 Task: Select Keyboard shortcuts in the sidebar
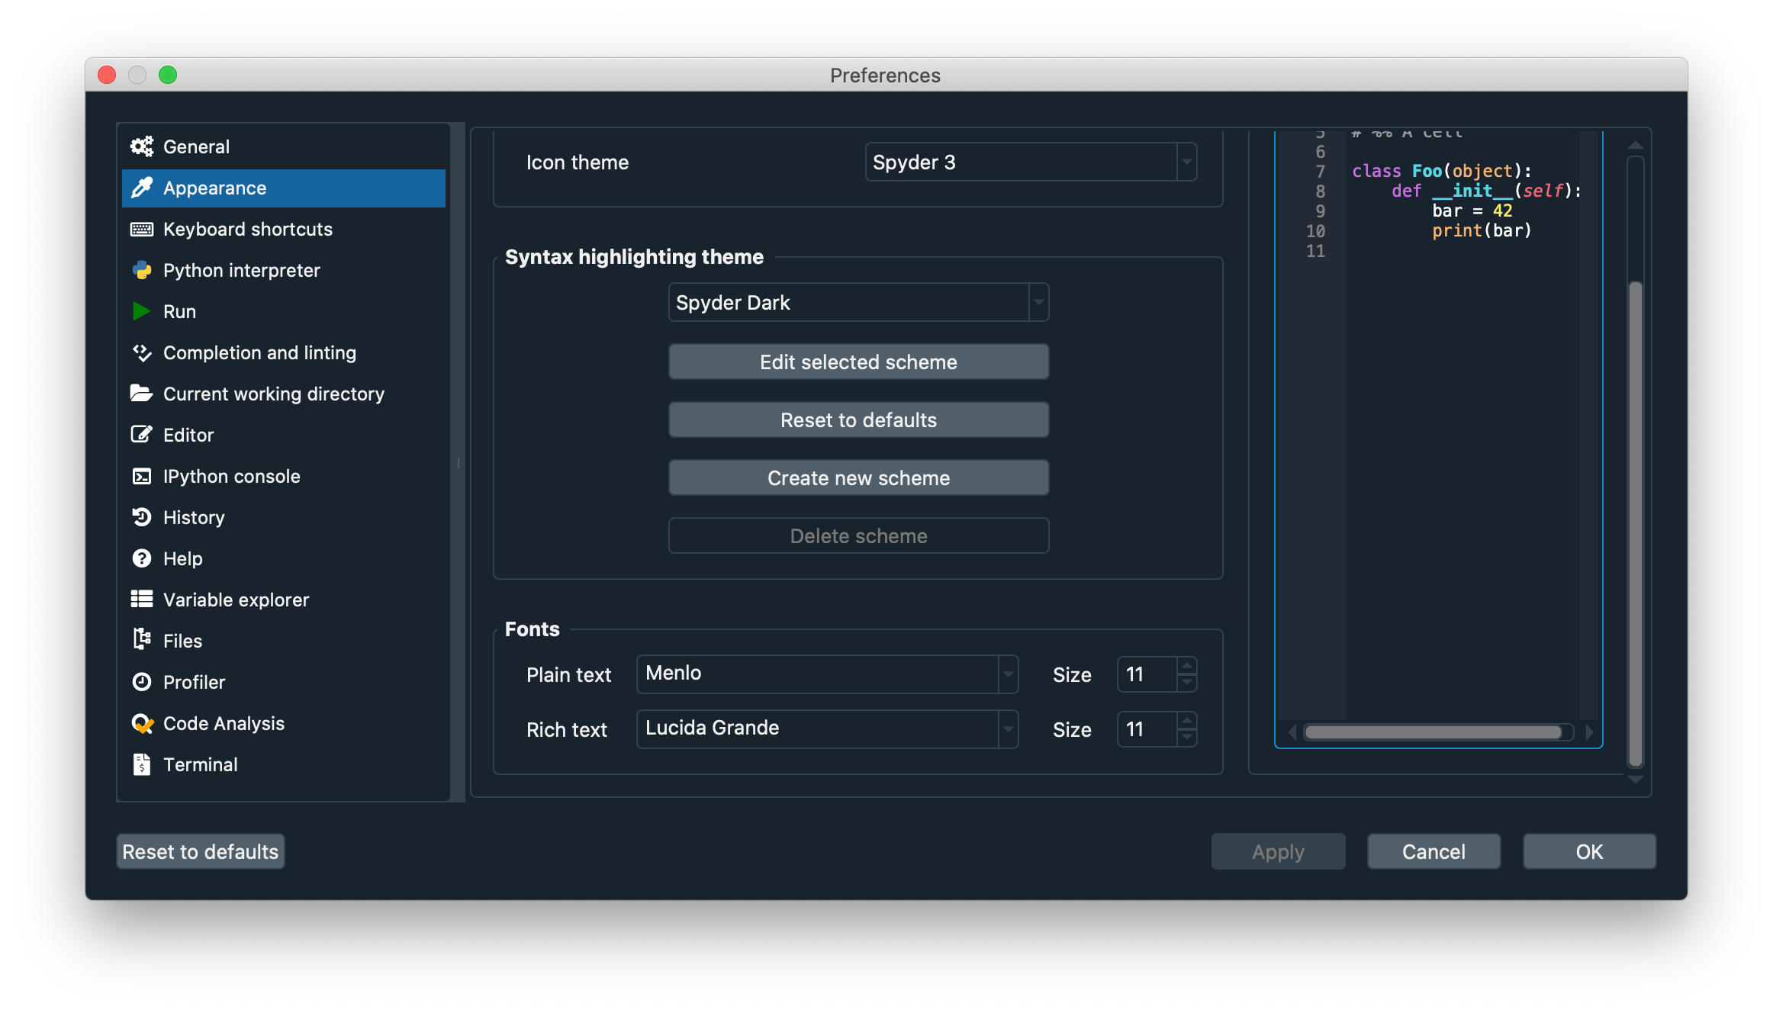(248, 229)
